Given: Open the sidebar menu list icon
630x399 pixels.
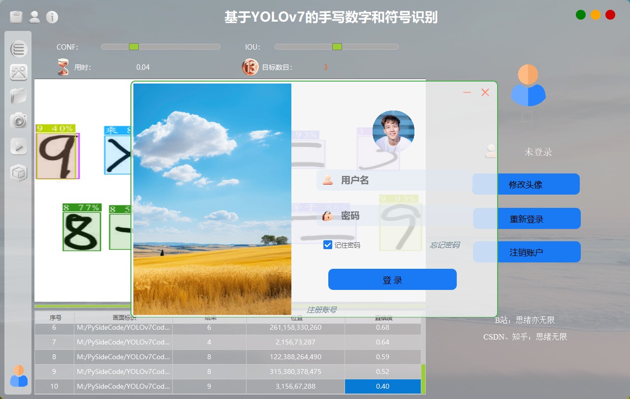Looking at the screenshot, I should (x=19, y=49).
